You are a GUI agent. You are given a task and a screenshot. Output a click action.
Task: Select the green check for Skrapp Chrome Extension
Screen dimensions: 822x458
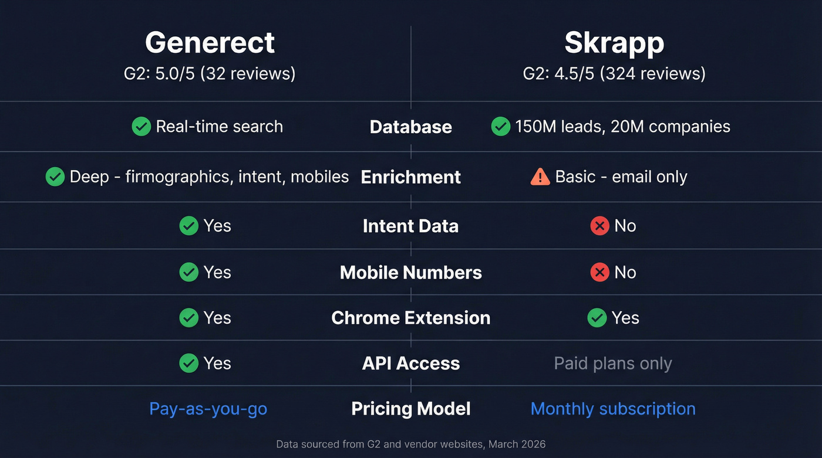click(597, 318)
